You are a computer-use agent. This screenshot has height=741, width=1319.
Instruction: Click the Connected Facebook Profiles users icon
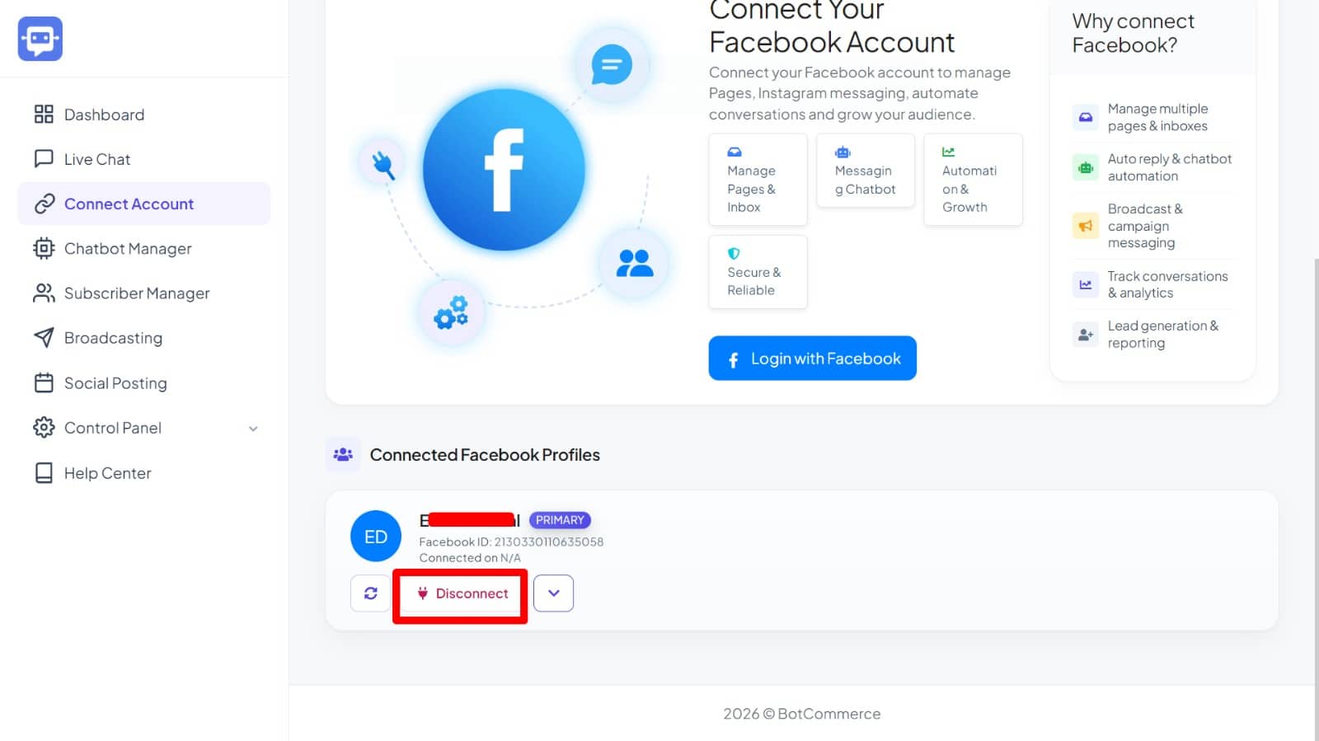click(343, 455)
